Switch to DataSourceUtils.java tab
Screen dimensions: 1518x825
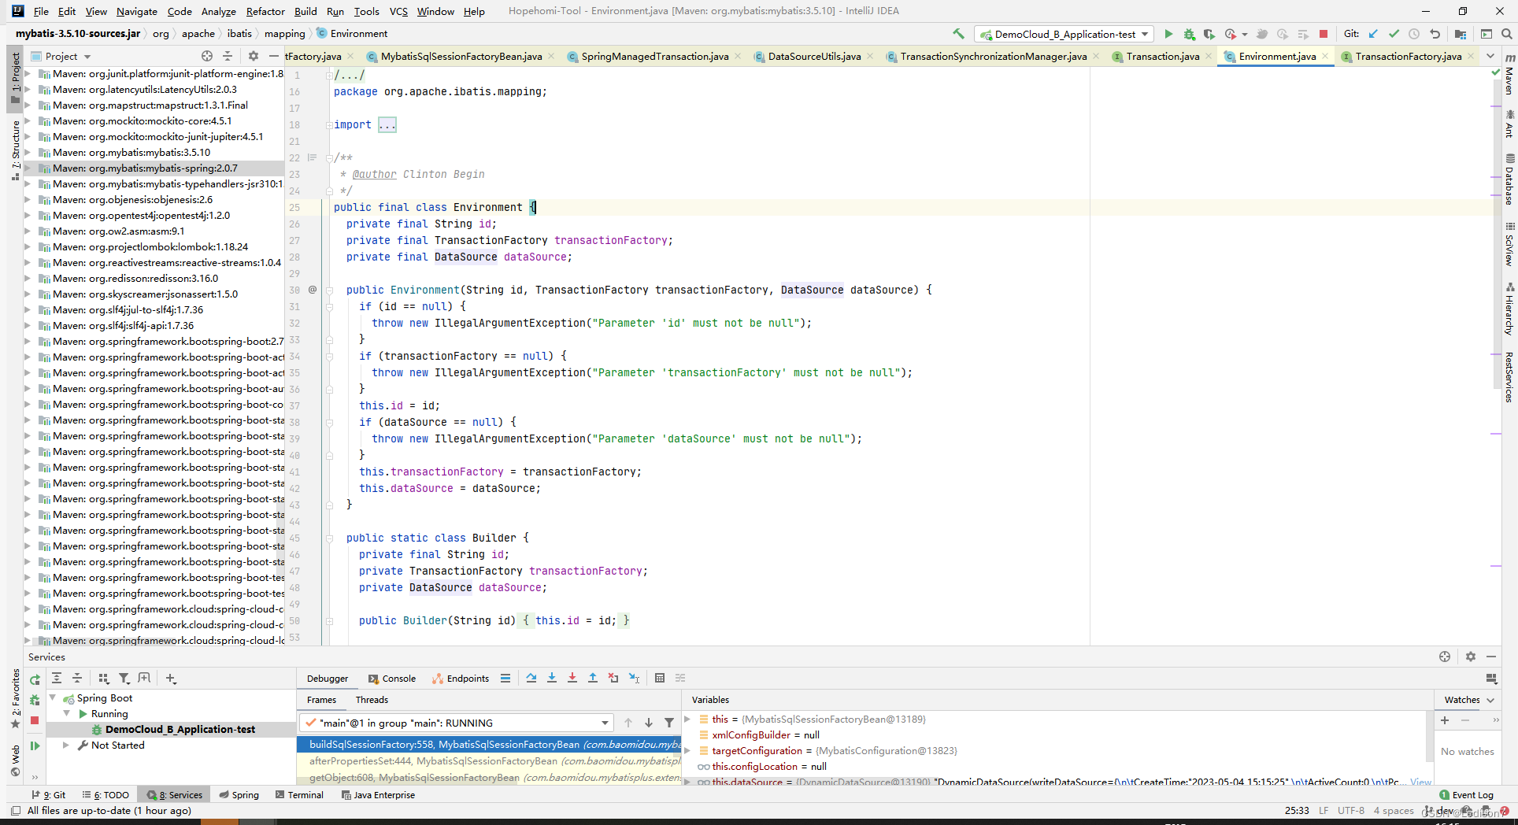click(x=814, y=56)
